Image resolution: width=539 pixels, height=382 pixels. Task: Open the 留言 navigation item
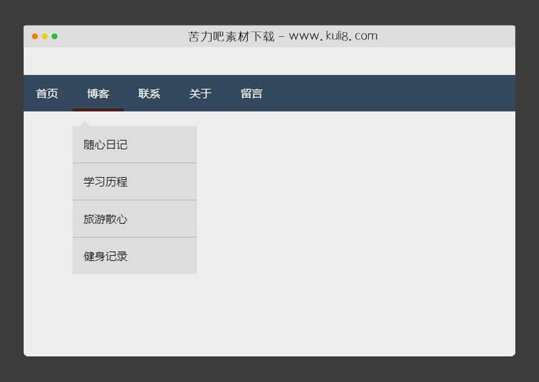(251, 93)
